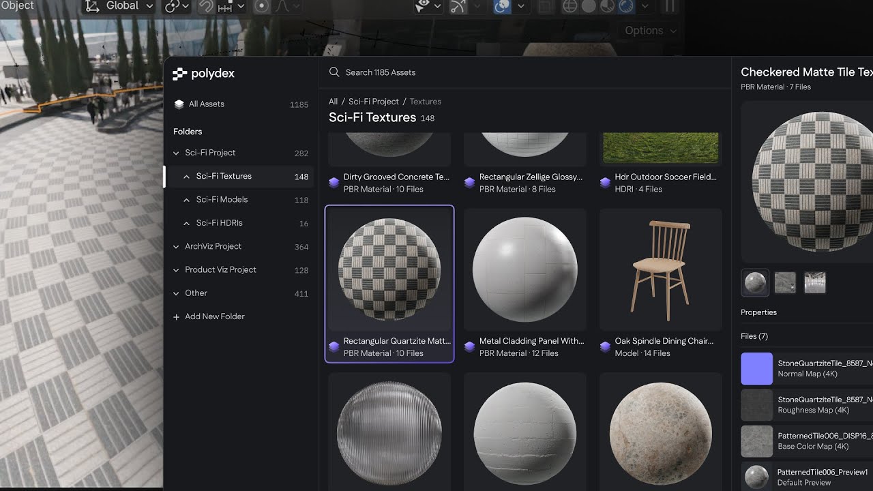The image size is (873, 491).
Task: Open Blender visibility eye dropdown arrow
Action: [437, 7]
